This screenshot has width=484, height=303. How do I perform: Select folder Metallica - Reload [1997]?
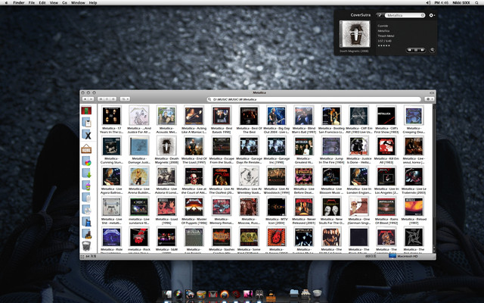tap(414, 211)
